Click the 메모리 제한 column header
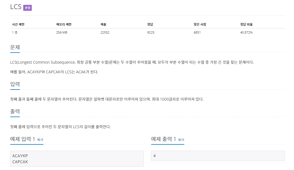 pyautogui.click(x=64, y=24)
